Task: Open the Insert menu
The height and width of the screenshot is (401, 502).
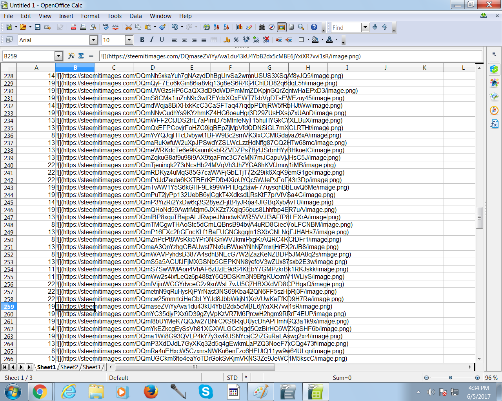Action: (x=66, y=16)
